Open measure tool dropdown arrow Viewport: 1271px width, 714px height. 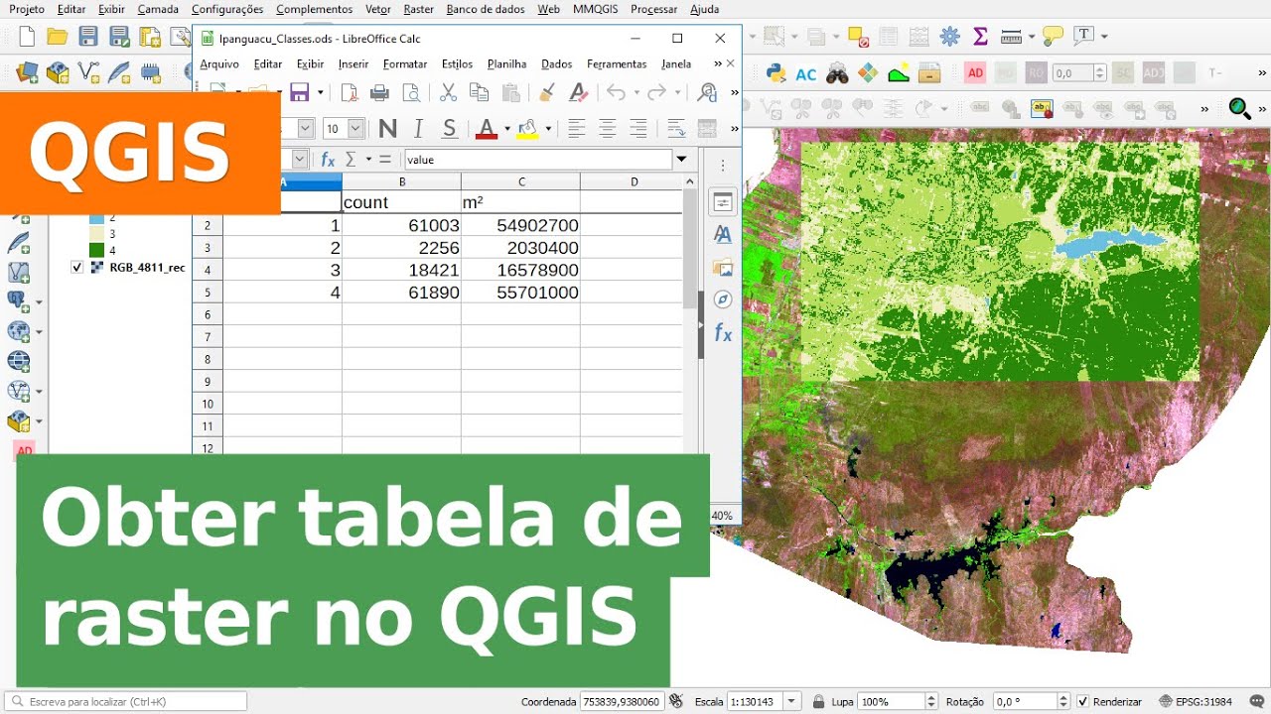tap(1031, 37)
